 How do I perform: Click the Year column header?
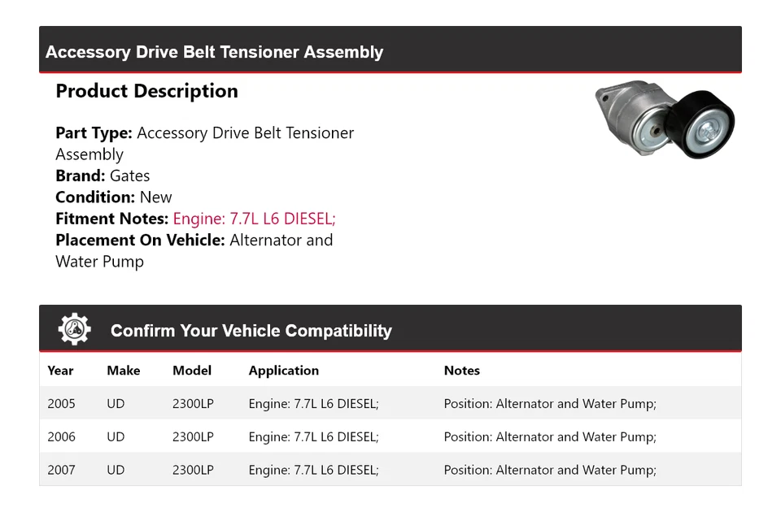click(x=60, y=371)
